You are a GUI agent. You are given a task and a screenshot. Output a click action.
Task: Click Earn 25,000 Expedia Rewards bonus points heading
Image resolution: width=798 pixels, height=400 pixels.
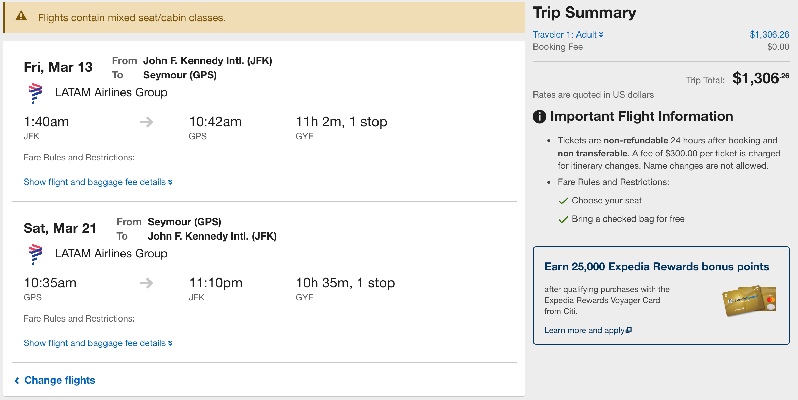[x=656, y=267]
